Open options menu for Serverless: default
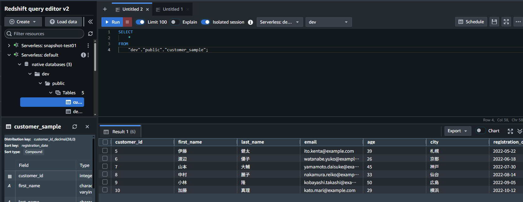The width and height of the screenshot is (523, 202). [88, 55]
